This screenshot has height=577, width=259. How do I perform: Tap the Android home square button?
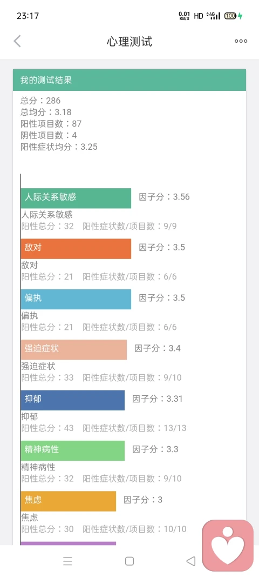coord(129,561)
